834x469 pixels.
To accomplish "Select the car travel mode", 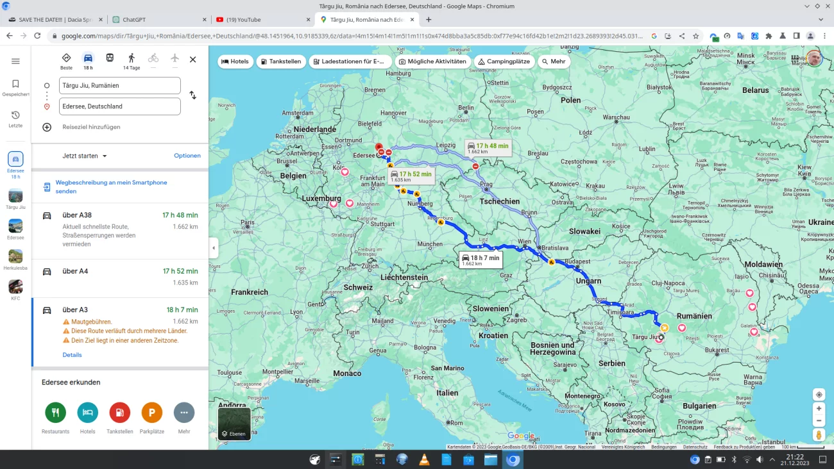I will pyautogui.click(x=88, y=62).
